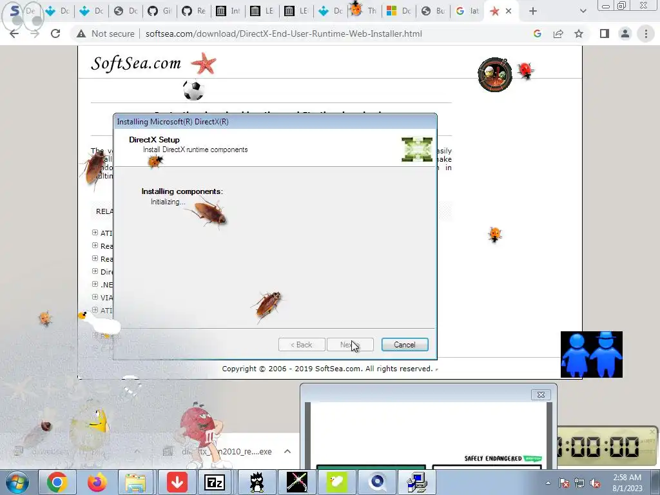Switch to the 'Bu' globe tab
This screenshot has width=660, height=495.
click(x=433, y=11)
